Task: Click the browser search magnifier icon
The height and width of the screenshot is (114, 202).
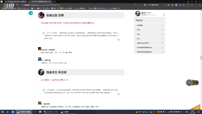Action: pos(165,5)
